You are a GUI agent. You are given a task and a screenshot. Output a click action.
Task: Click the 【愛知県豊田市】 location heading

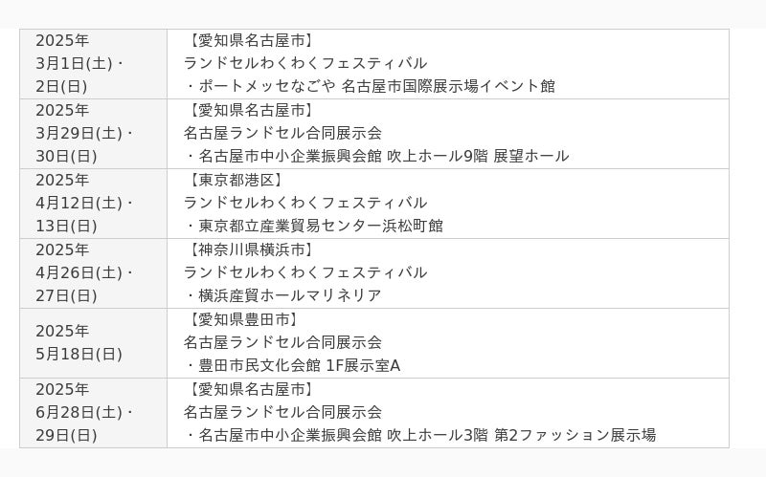243,319
